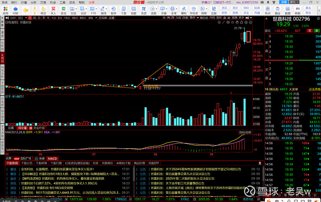Switch chart to 月 monthly period

coord(39,18)
